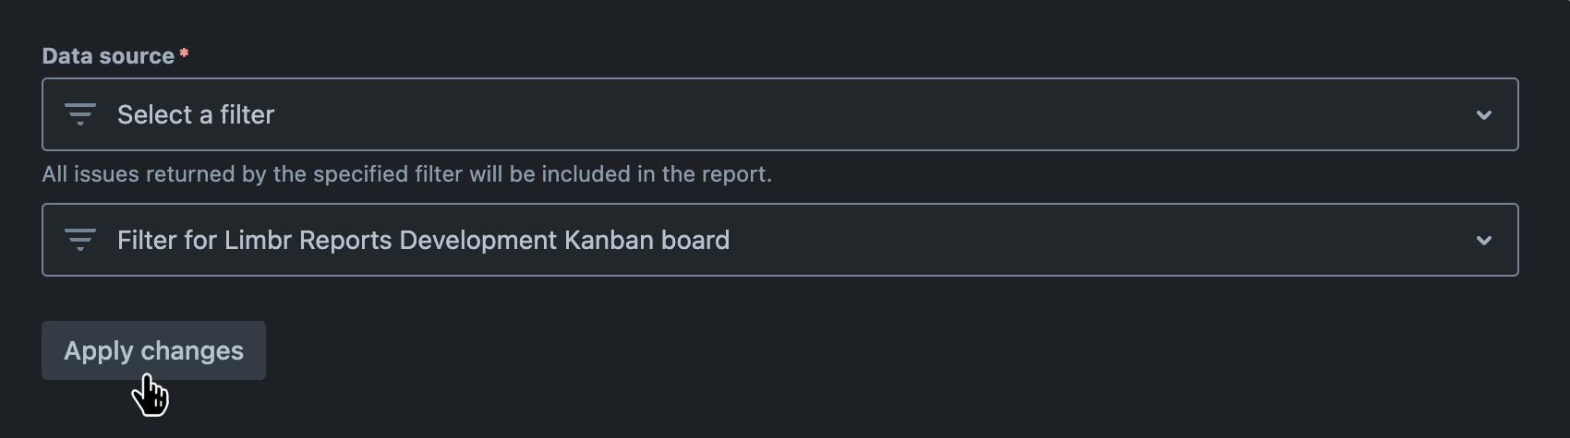Click the chevron arrow on the "Select a filter" field

[1483, 115]
